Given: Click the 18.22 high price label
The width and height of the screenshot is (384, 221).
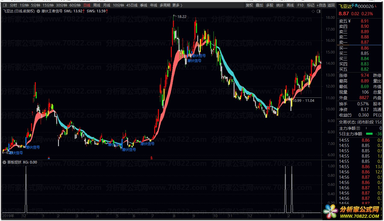Looking at the screenshot, I should click(x=182, y=17).
